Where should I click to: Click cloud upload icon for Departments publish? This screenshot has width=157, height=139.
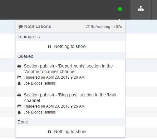tap(19, 66)
